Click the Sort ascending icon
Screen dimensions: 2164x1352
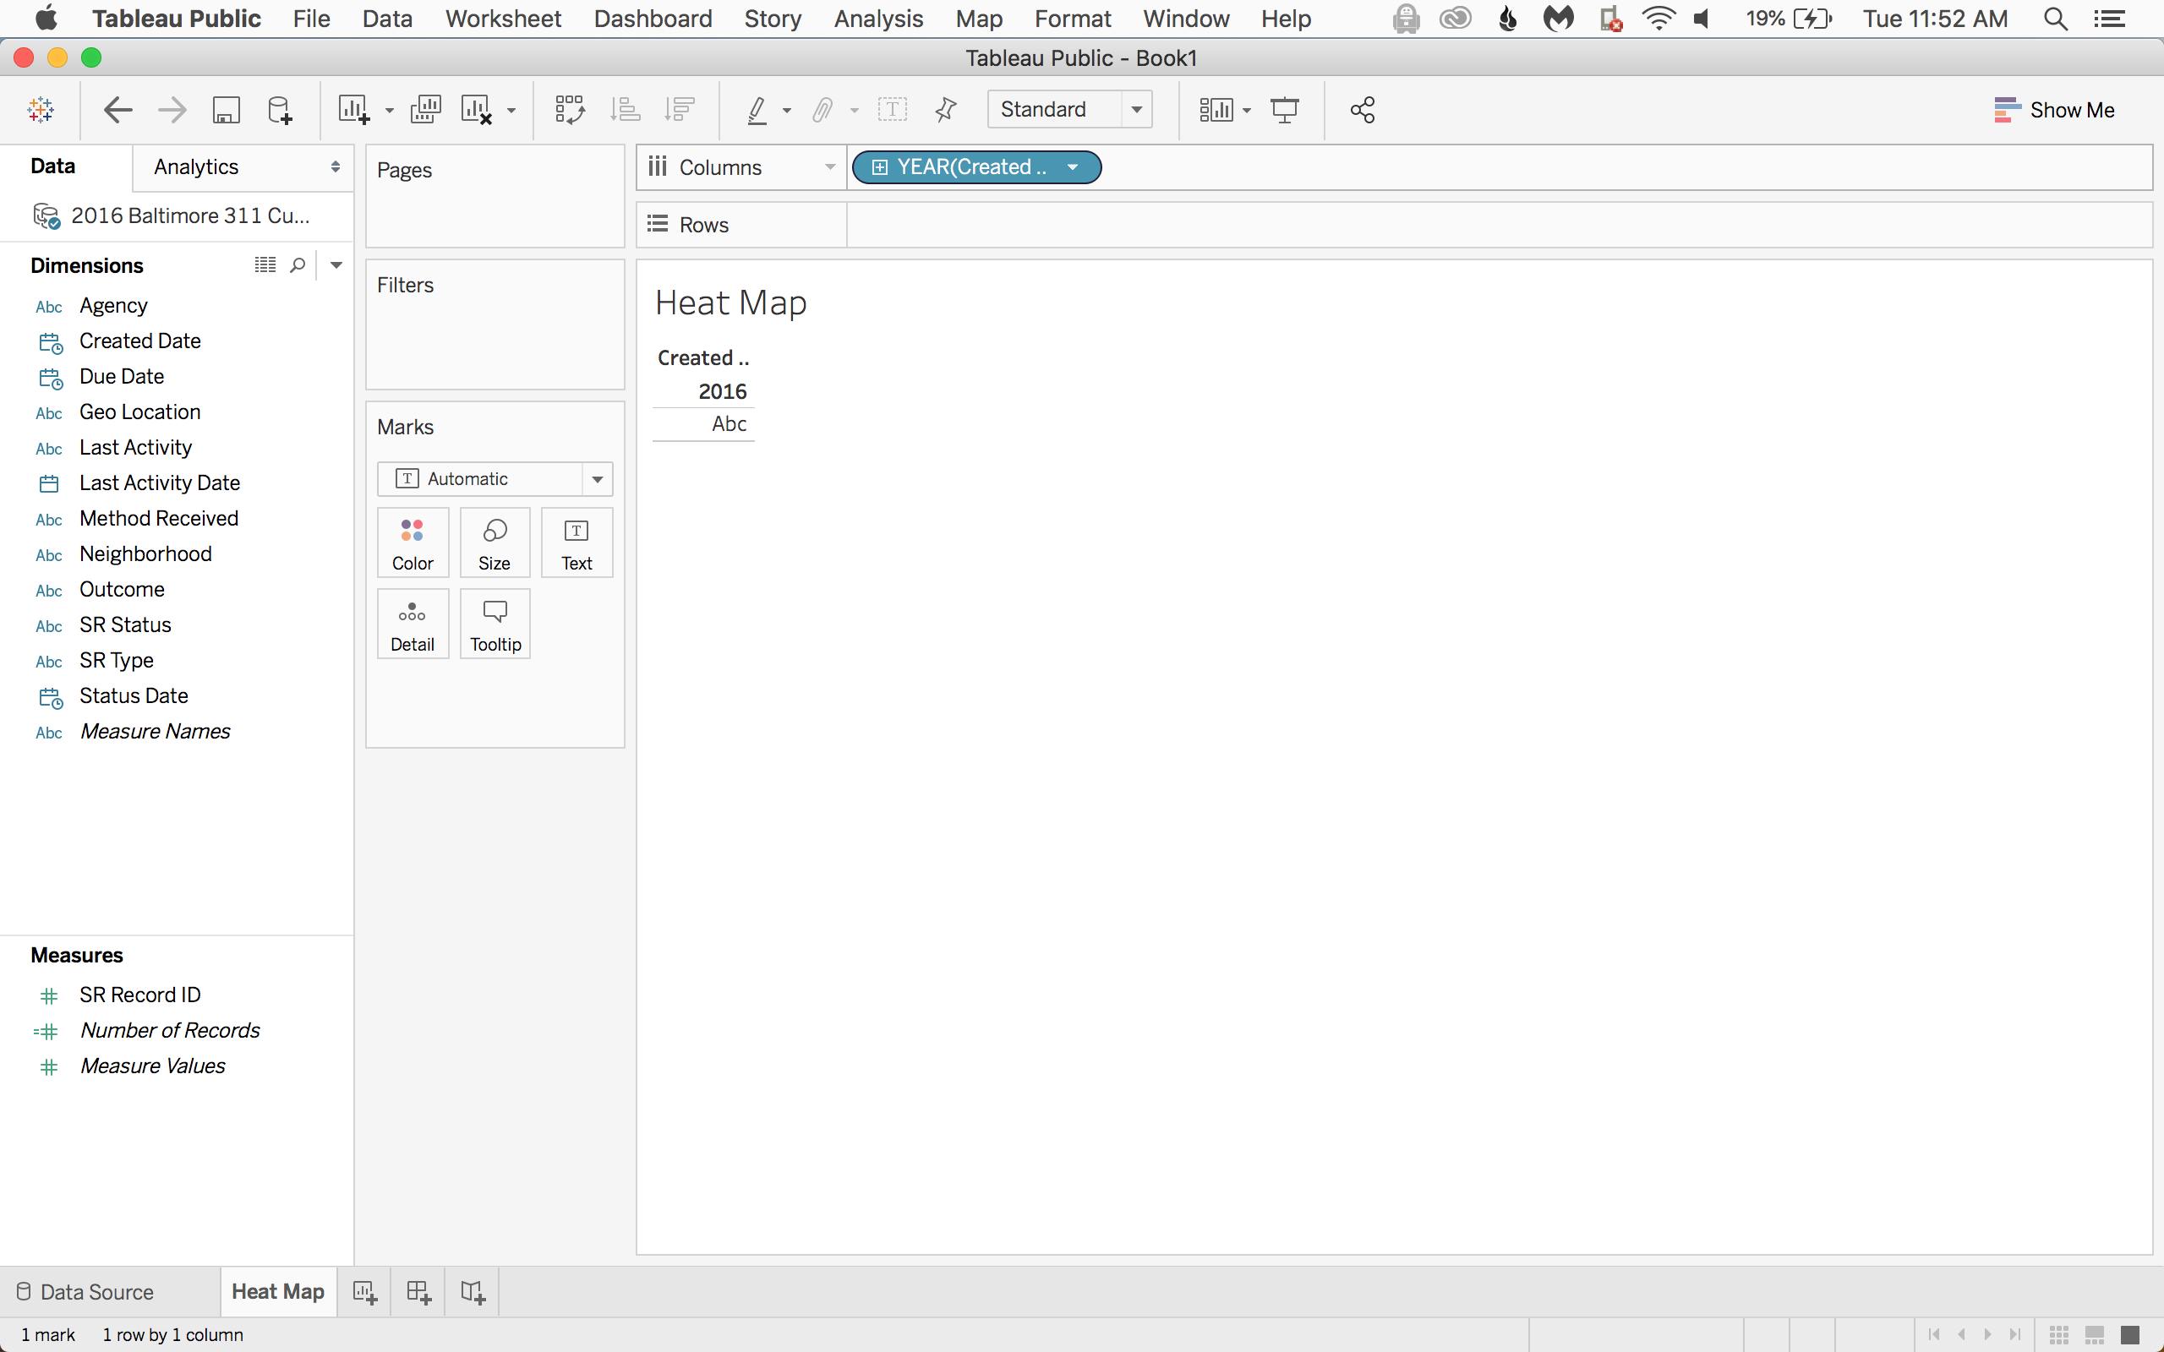(624, 110)
